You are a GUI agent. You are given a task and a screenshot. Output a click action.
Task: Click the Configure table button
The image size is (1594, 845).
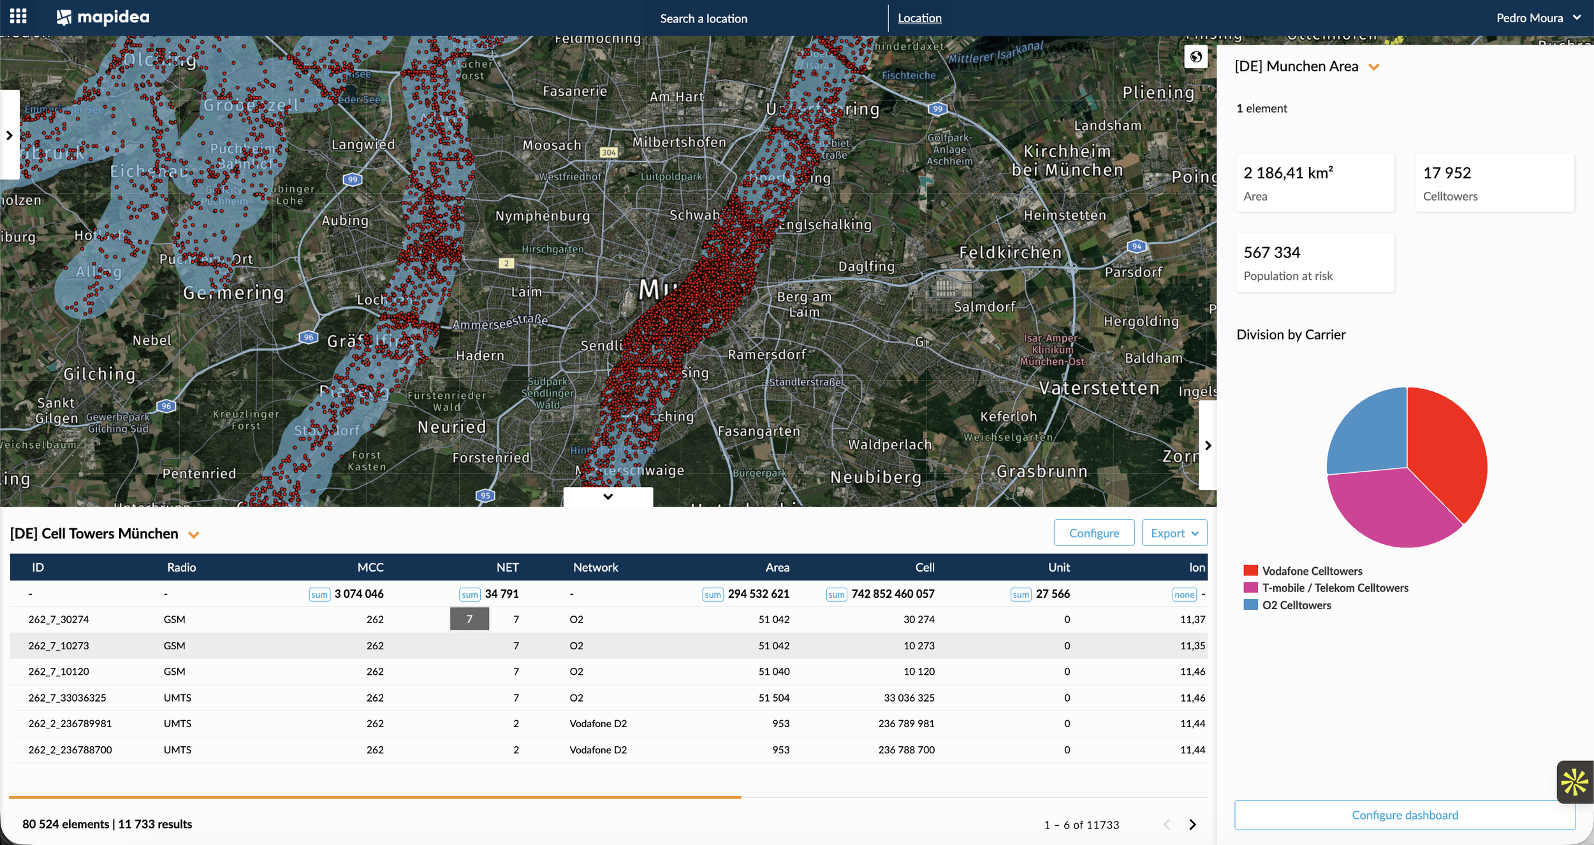pyautogui.click(x=1093, y=533)
